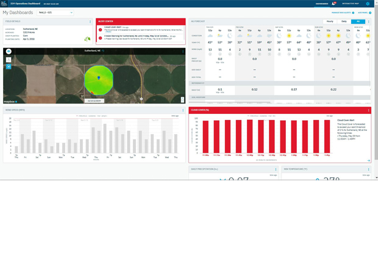Click the arrow at Cloud Cover panel corner
Image resolution: width=378 pixels, height=271 pixels.
[x=369, y=160]
